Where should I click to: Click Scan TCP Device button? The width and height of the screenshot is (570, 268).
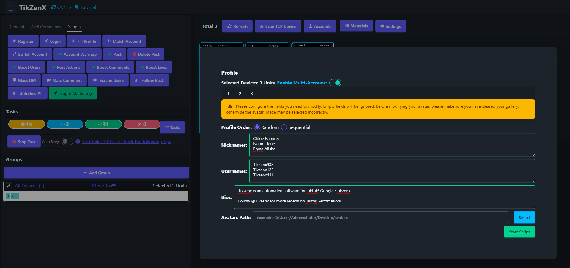click(x=278, y=26)
